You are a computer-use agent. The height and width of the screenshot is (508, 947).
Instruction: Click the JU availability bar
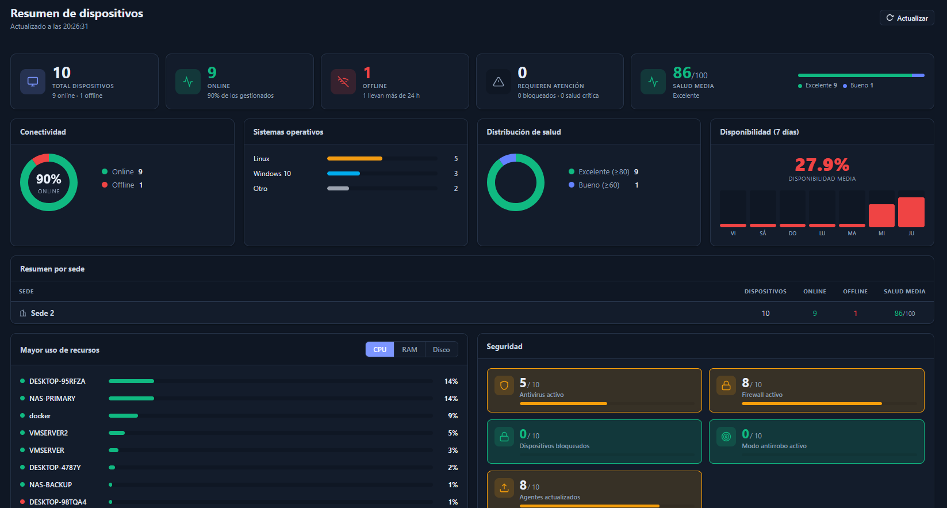point(911,212)
